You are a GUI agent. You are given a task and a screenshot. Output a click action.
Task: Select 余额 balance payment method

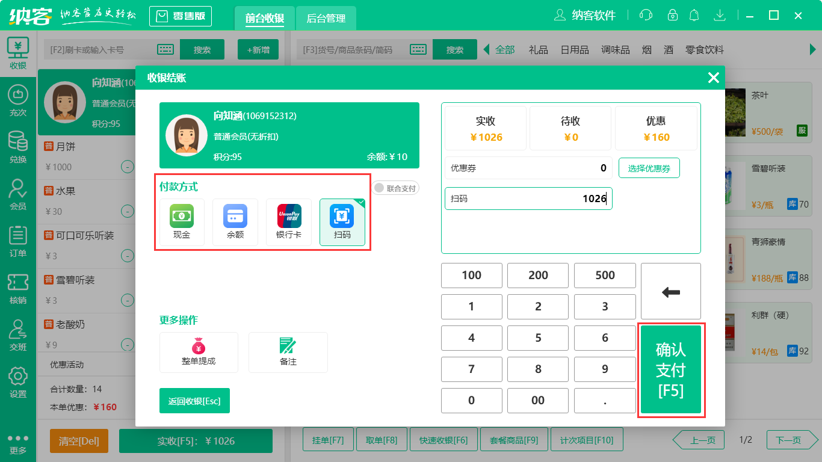pos(235,222)
